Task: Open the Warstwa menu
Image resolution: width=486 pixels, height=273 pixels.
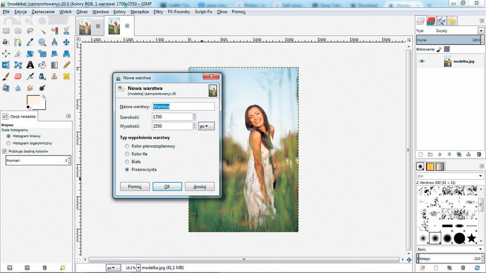Action: pos(100,12)
